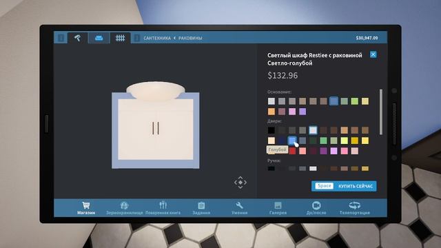Select sage green door color swatch
441x248 pixels.
[334, 141]
